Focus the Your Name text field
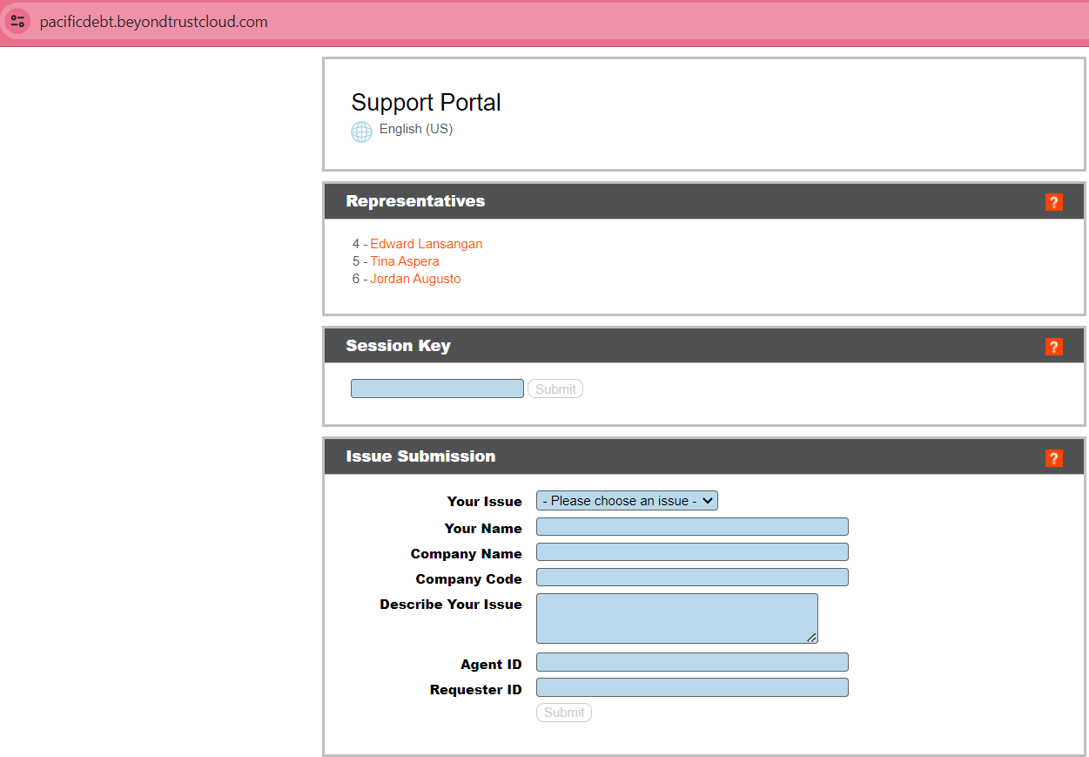The image size is (1089, 757). (x=692, y=527)
